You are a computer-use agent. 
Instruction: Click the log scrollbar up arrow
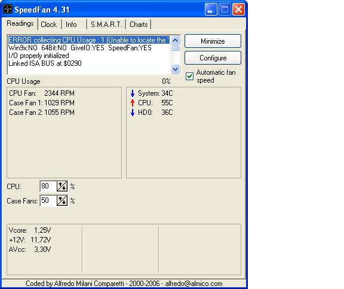click(x=176, y=40)
